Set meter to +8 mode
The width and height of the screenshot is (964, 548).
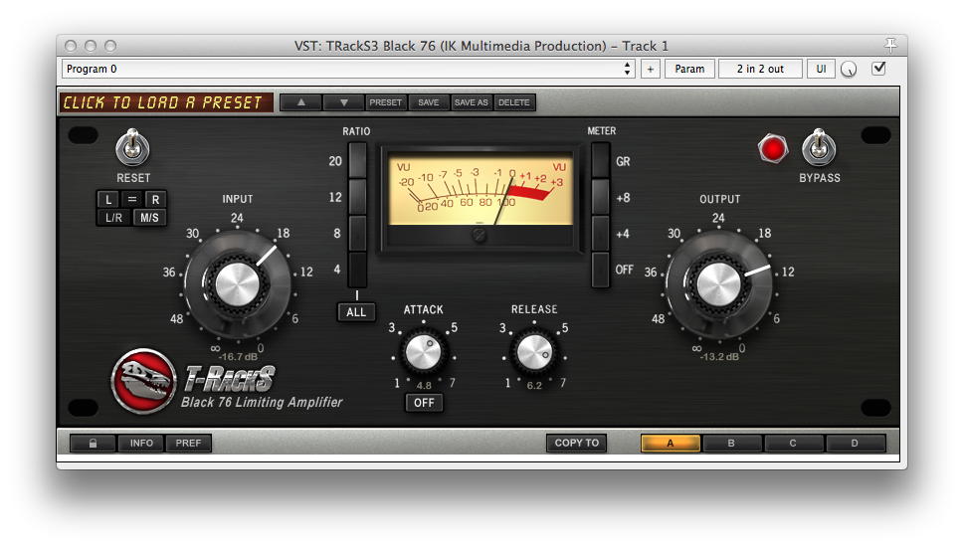point(600,197)
